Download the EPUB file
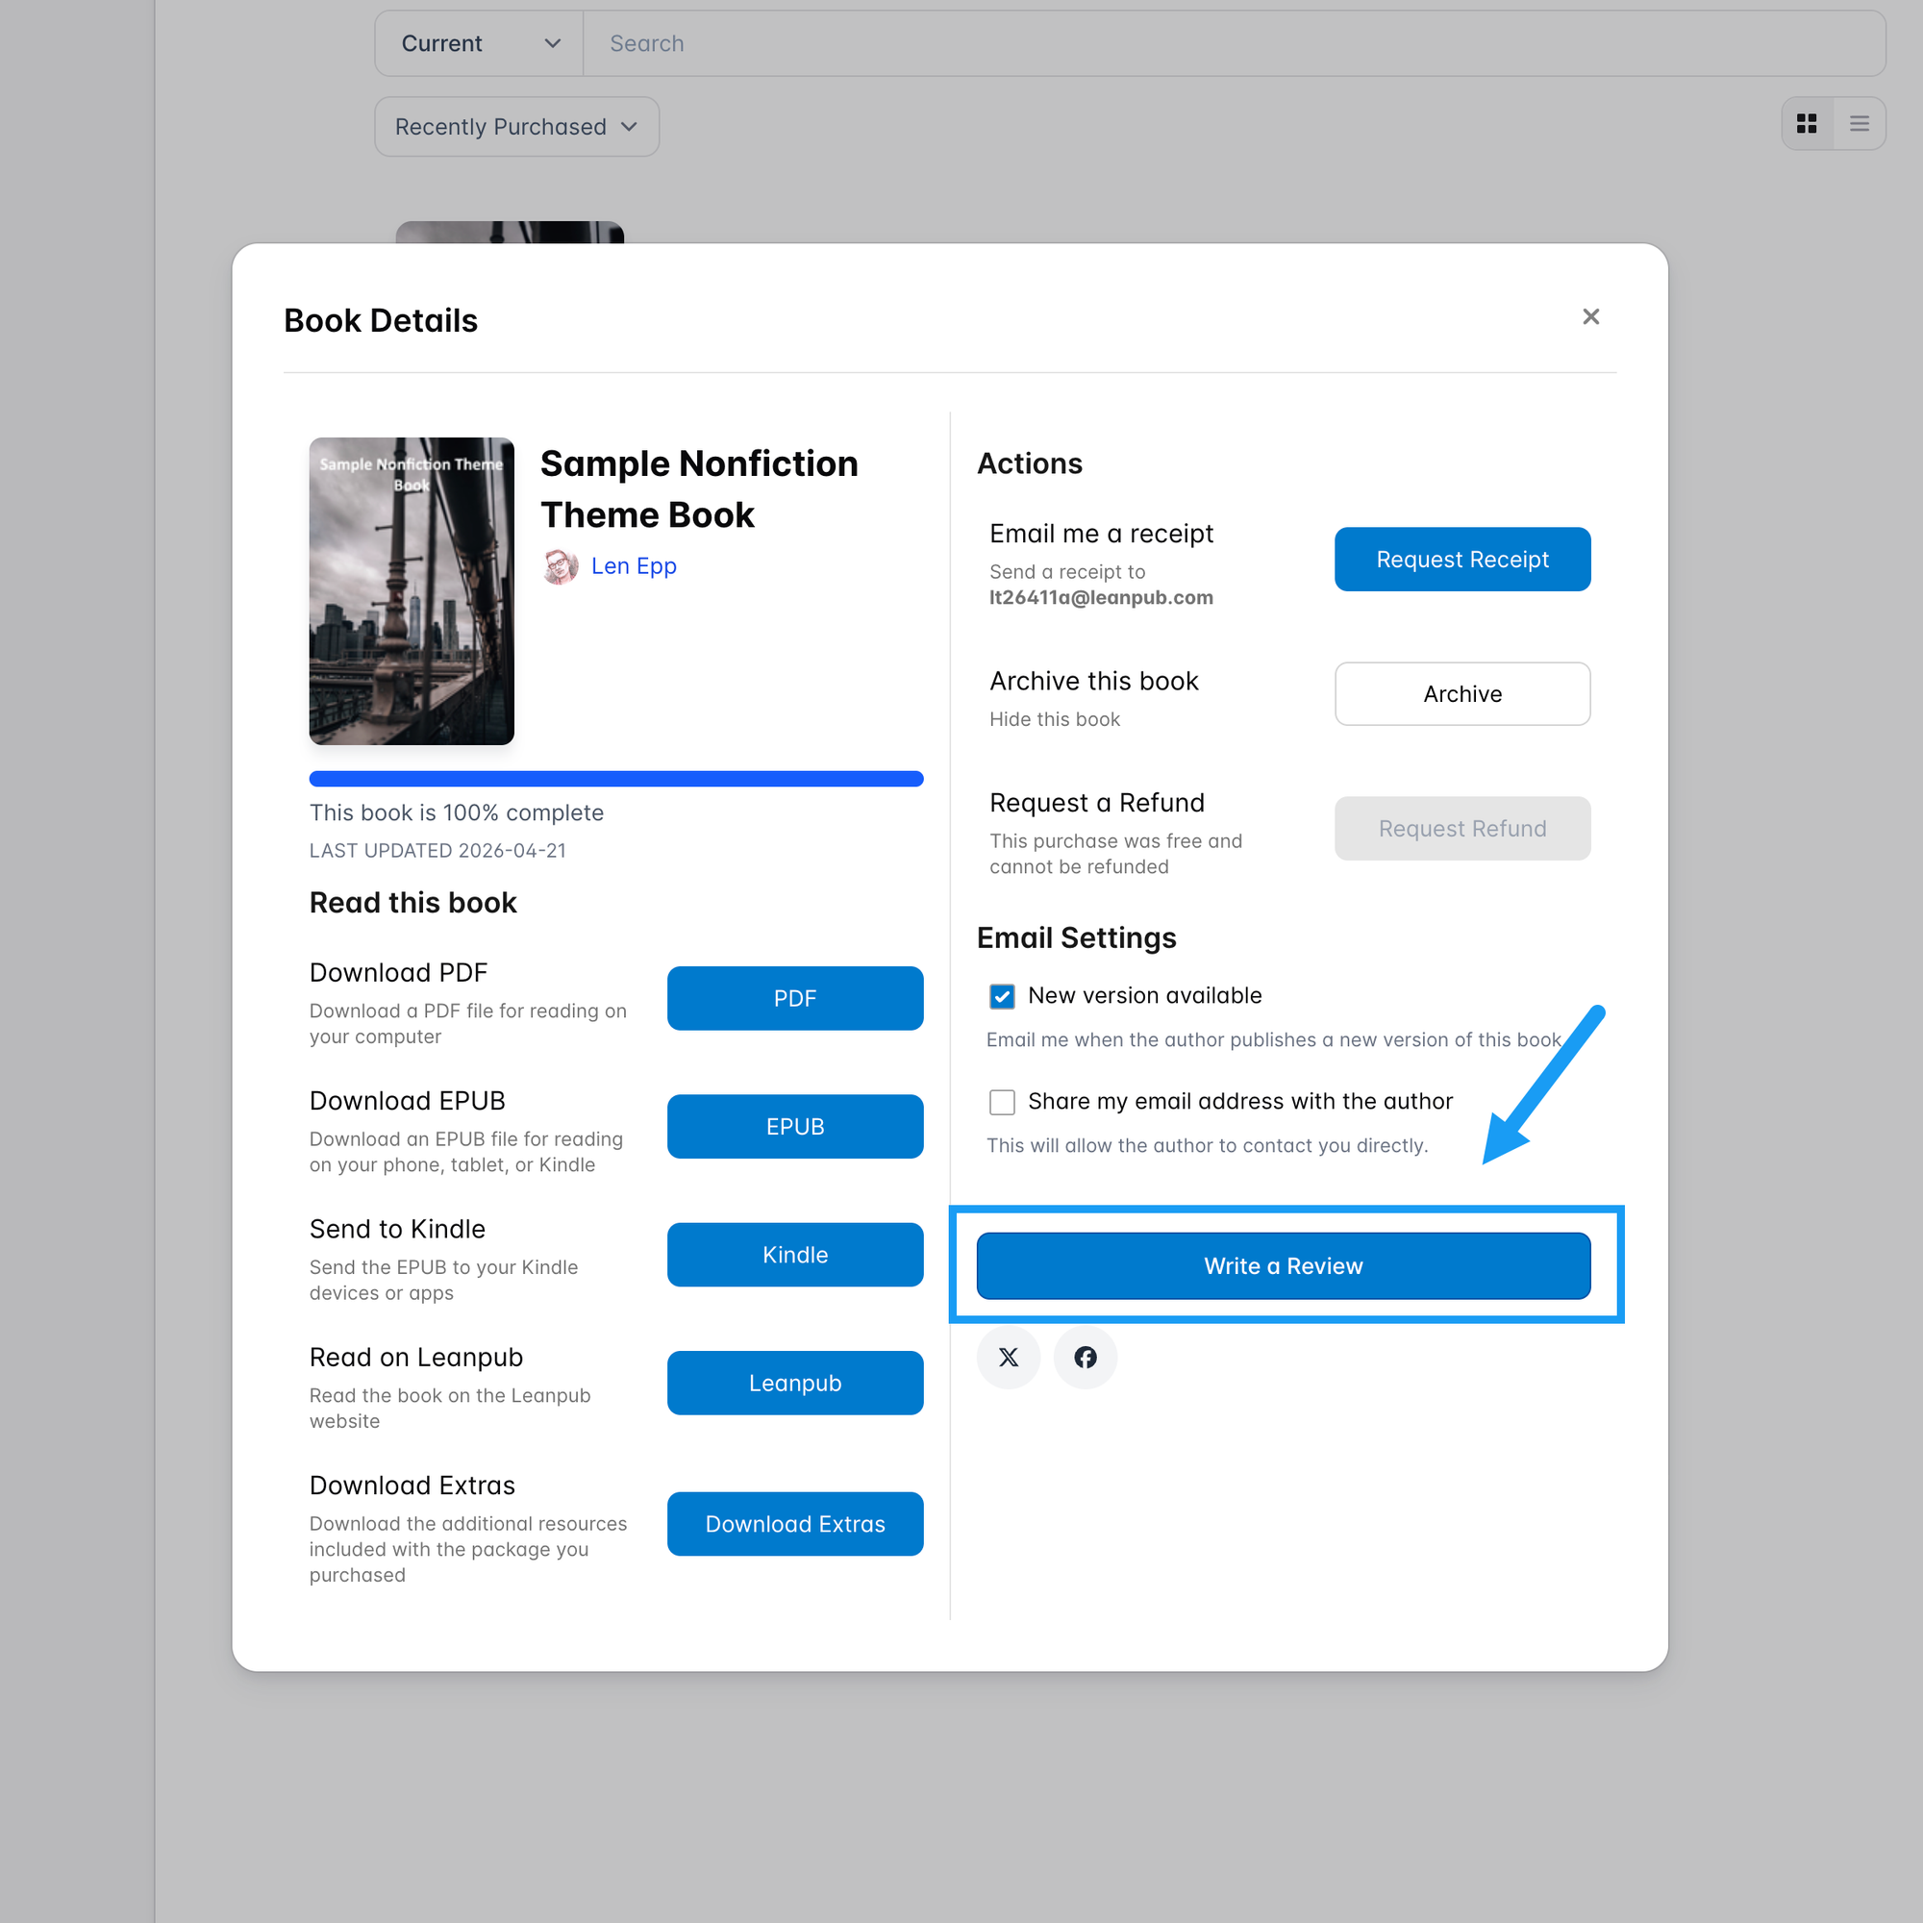 coord(794,1127)
